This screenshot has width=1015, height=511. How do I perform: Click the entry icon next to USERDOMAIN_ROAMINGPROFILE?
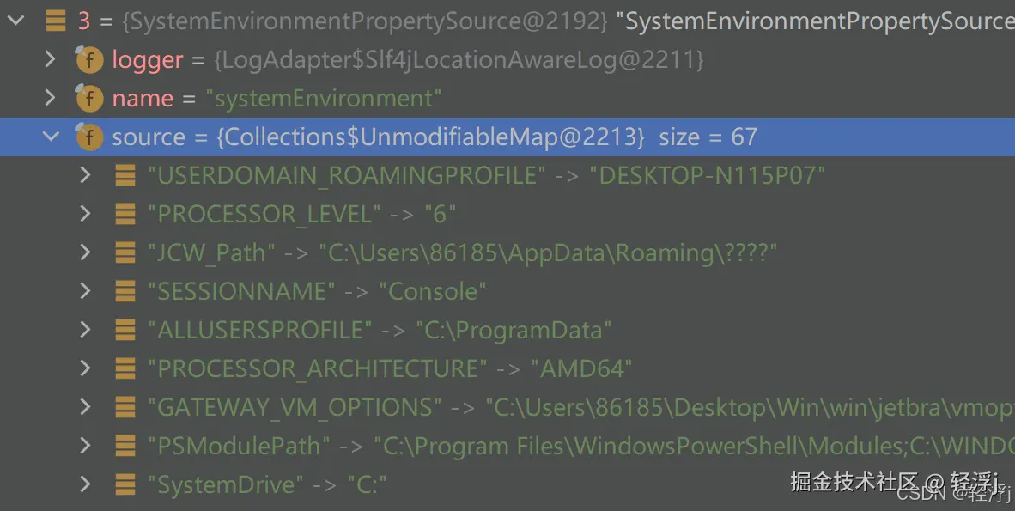point(125,176)
